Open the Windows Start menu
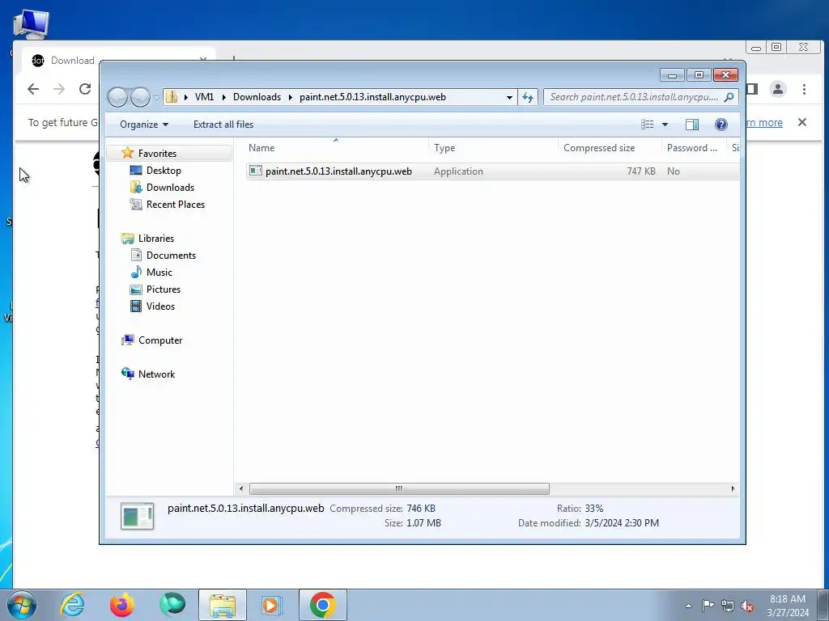This screenshot has height=621, width=829. click(x=22, y=605)
